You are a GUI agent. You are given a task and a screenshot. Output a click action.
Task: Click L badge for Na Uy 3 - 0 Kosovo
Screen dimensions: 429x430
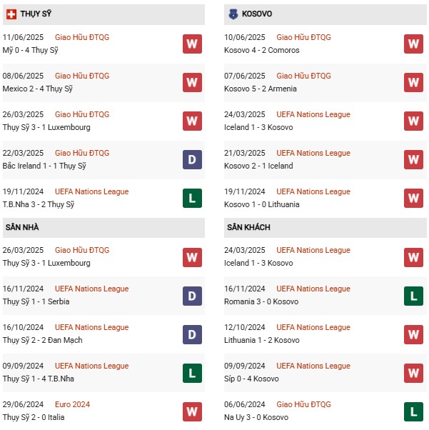point(413,411)
